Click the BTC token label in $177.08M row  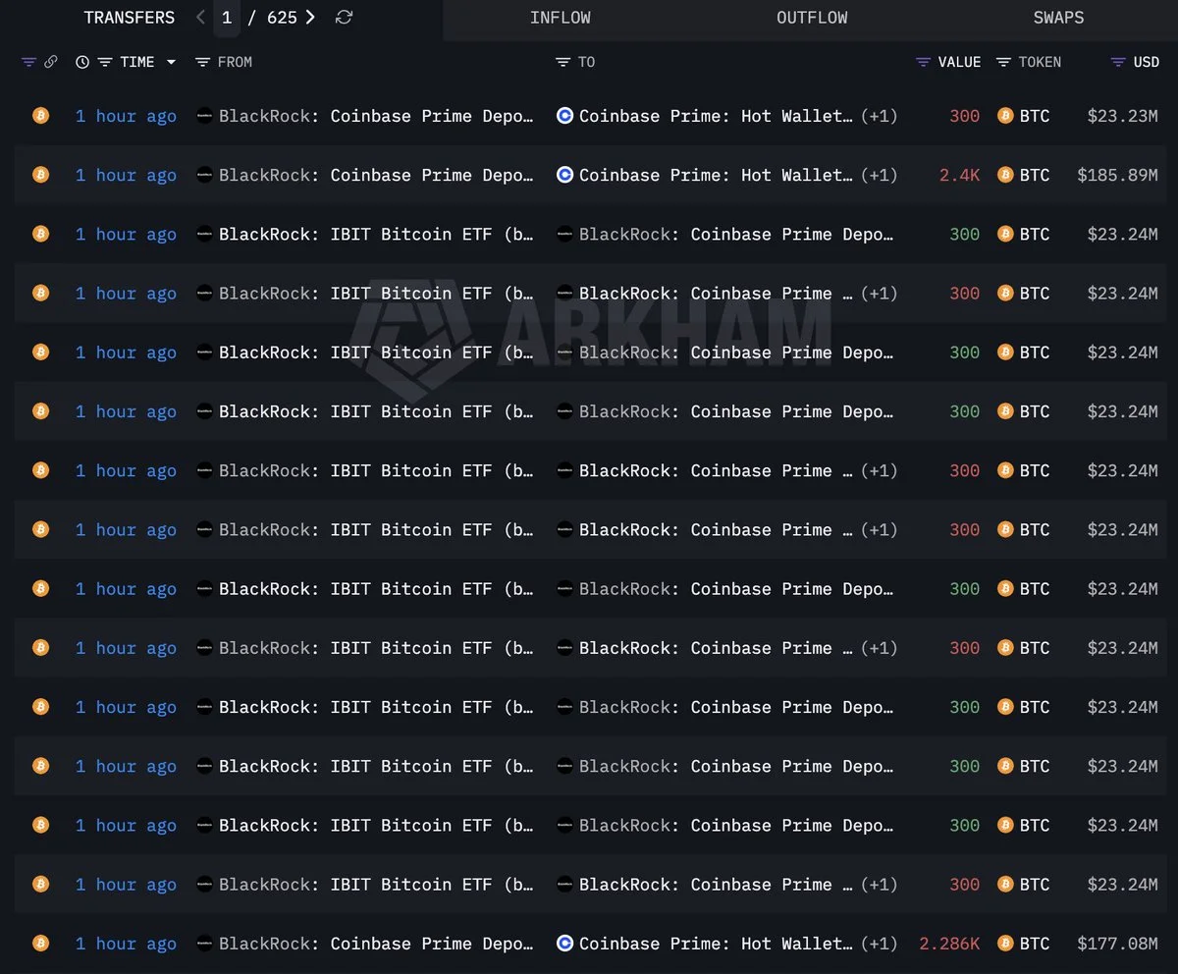1035,944
